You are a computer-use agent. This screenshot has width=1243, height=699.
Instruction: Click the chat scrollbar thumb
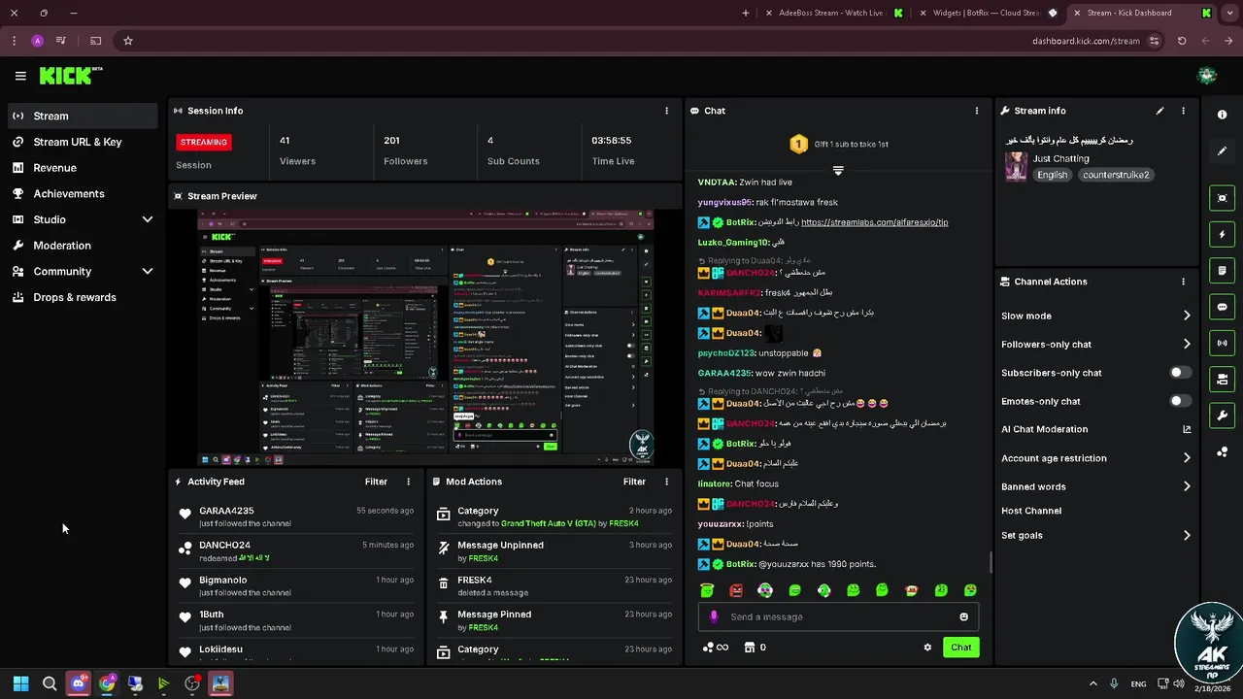(x=991, y=562)
